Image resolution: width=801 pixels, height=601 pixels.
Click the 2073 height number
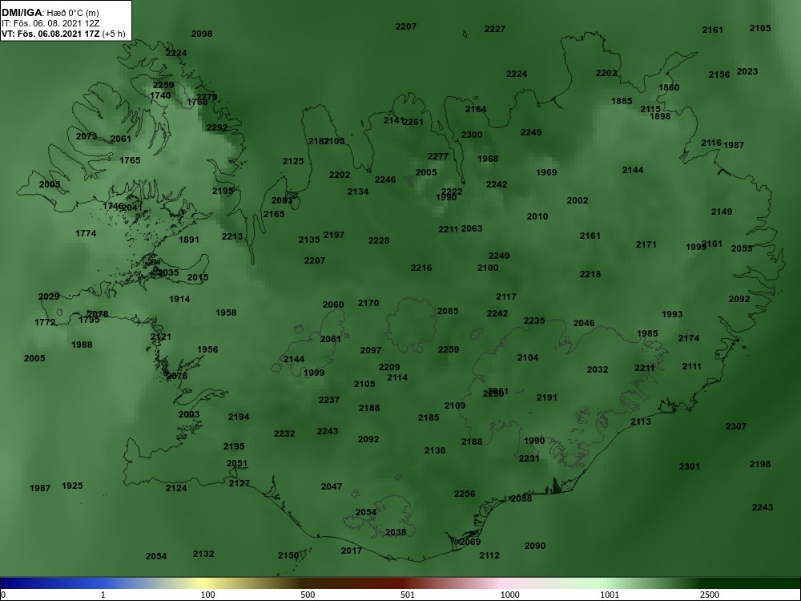point(87,136)
